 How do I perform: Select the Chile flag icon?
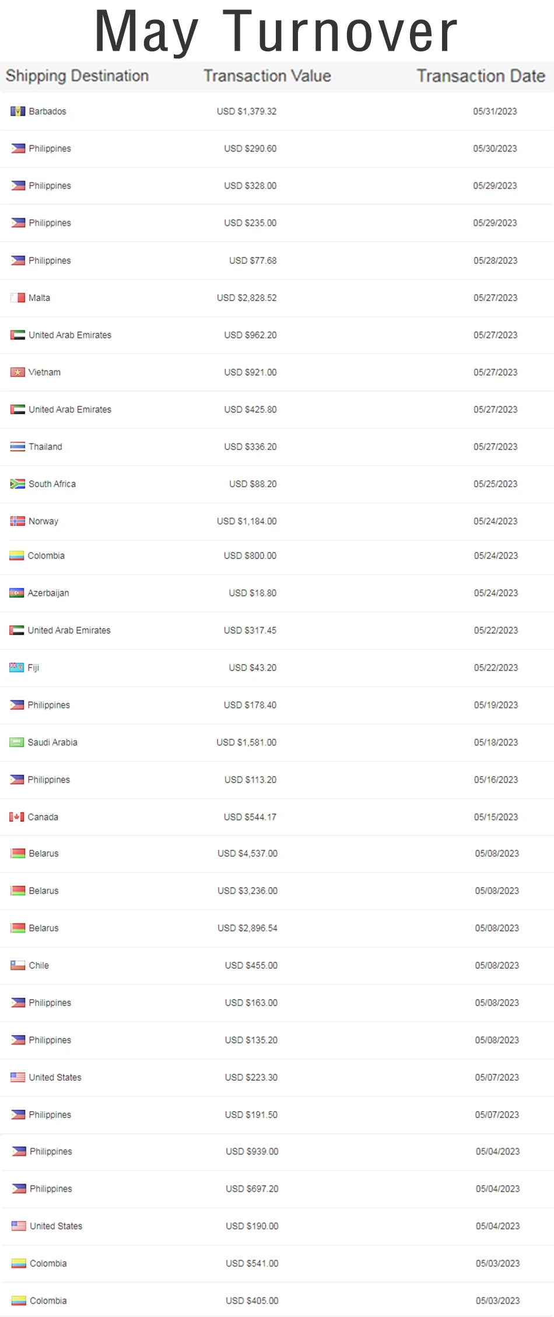click(17, 965)
